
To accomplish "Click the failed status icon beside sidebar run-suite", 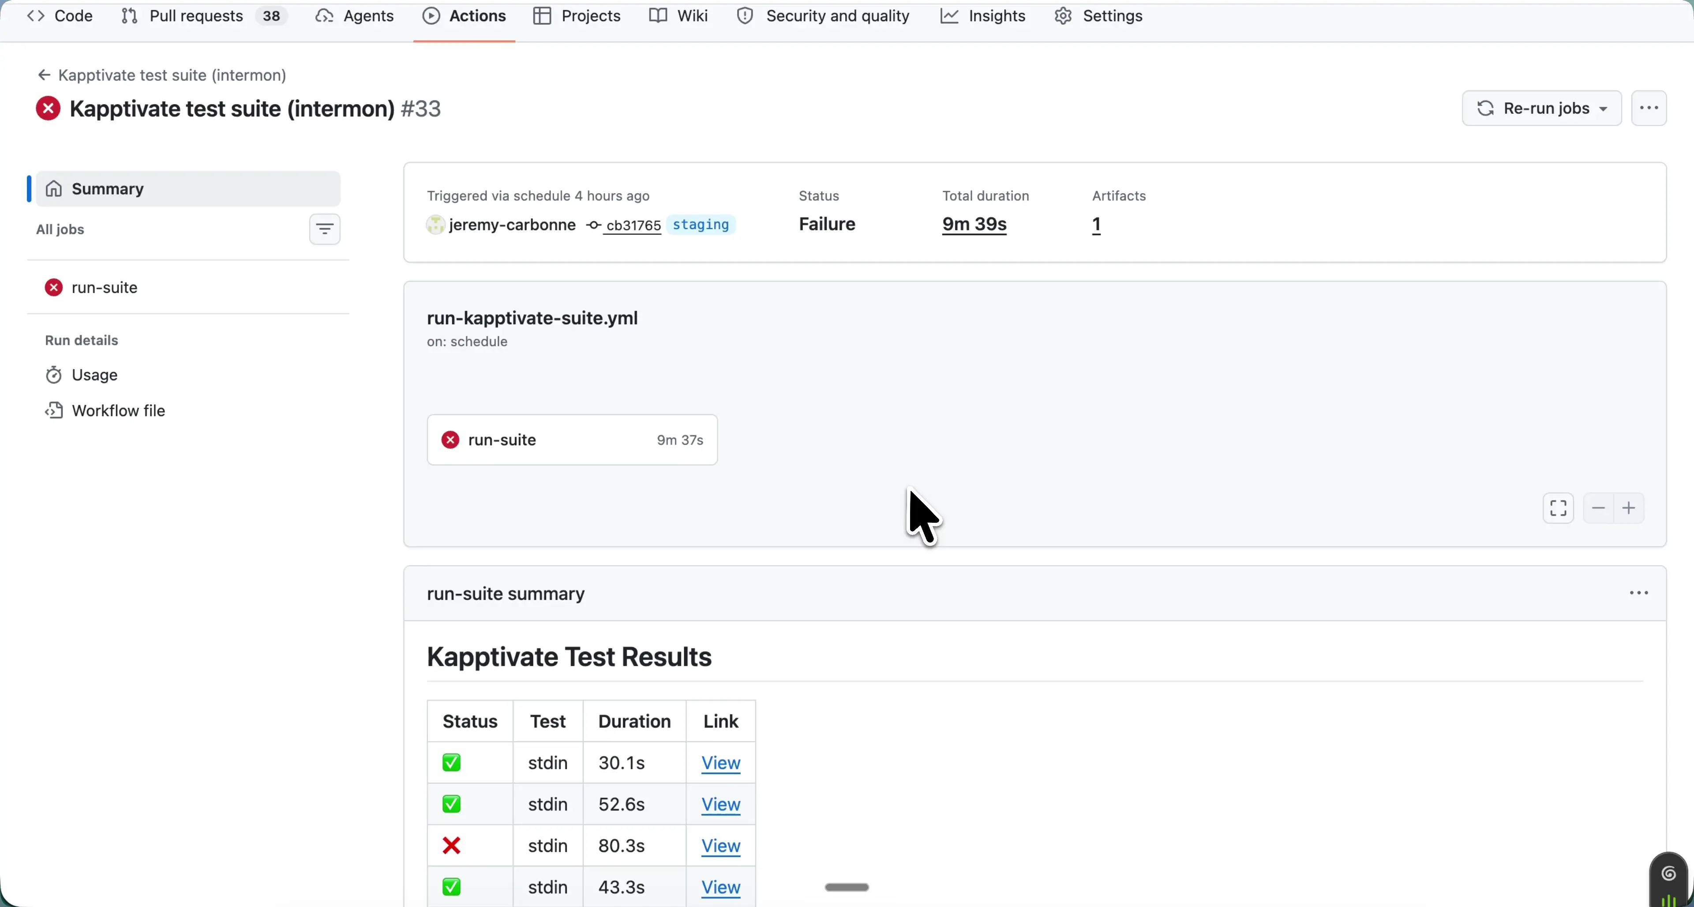I will tap(54, 288).
